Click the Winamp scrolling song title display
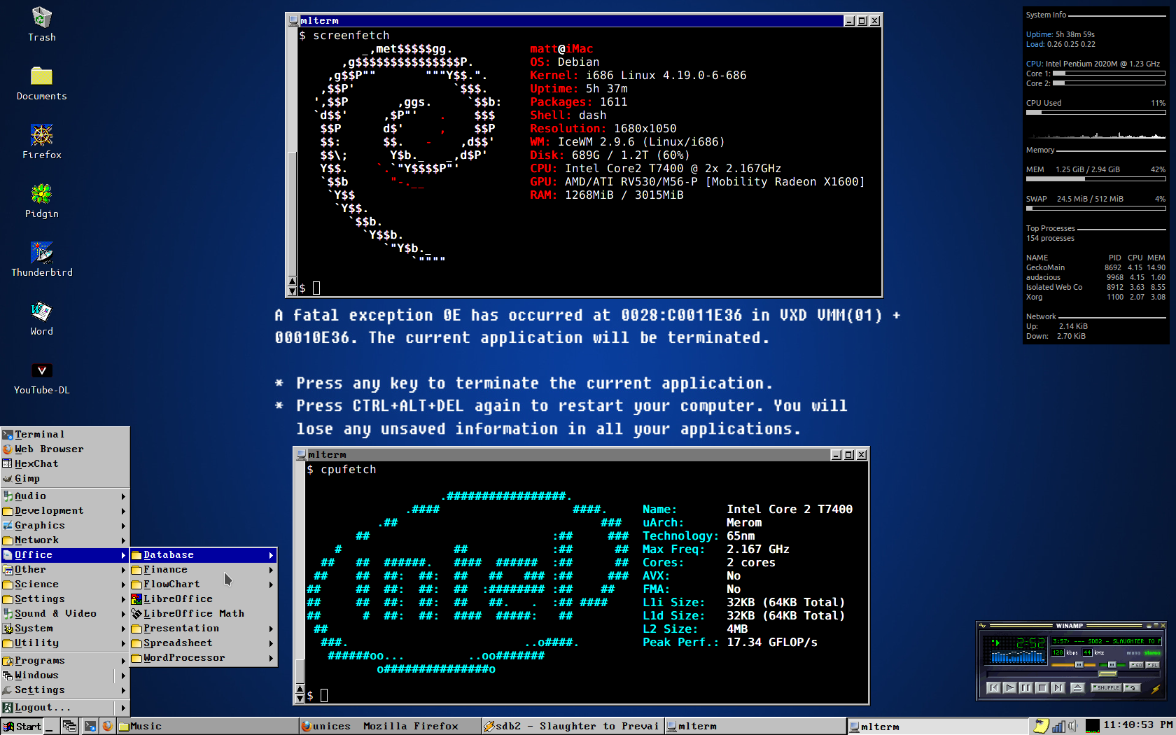Image resolution: width=1176 pixels, height=735 pixels. (x=1106, y=641)
